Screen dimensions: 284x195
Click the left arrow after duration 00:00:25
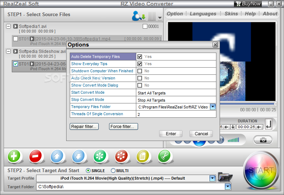point(259,127)
